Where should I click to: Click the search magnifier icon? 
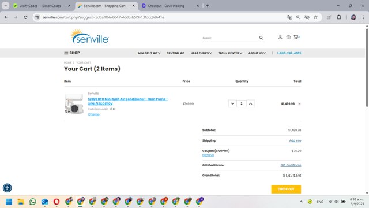click(261, 38)
